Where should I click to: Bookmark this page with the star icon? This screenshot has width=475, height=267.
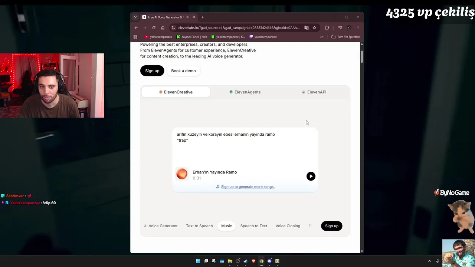click(x=314, y=27)
